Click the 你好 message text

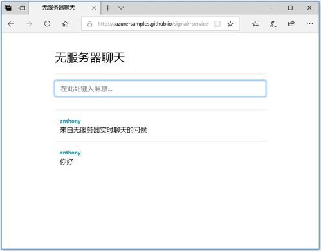point(66,162)
